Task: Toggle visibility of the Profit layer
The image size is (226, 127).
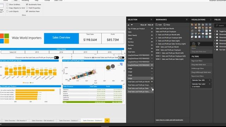Action: [152, 48]
